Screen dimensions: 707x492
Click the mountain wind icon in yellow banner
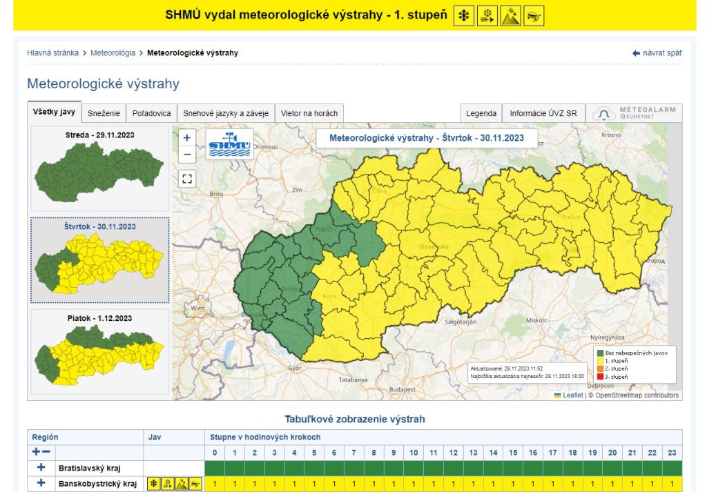510,15
